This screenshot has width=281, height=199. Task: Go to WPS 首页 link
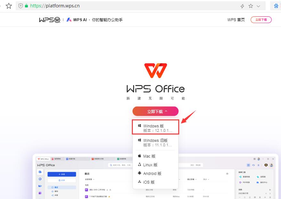(236, 20)
